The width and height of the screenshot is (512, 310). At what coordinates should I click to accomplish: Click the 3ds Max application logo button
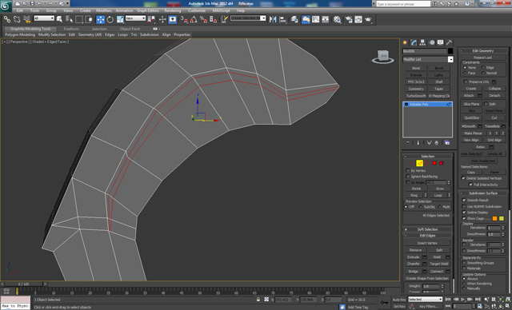(6, 6)
